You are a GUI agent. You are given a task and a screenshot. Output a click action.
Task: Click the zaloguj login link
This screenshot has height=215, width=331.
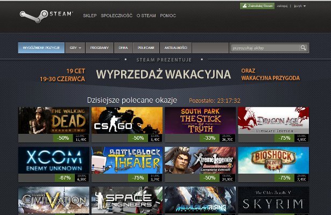tap(283, 6)
